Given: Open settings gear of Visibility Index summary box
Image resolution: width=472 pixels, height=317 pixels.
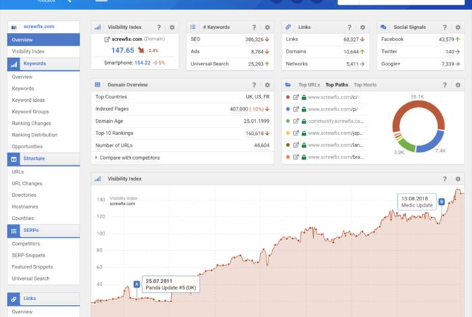Looking at the screenshot, I should pos(172,28).
